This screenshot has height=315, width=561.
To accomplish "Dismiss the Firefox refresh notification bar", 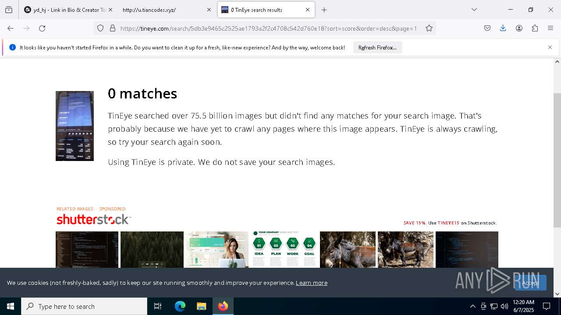I will pyautogui.click(x=550, y=47).
